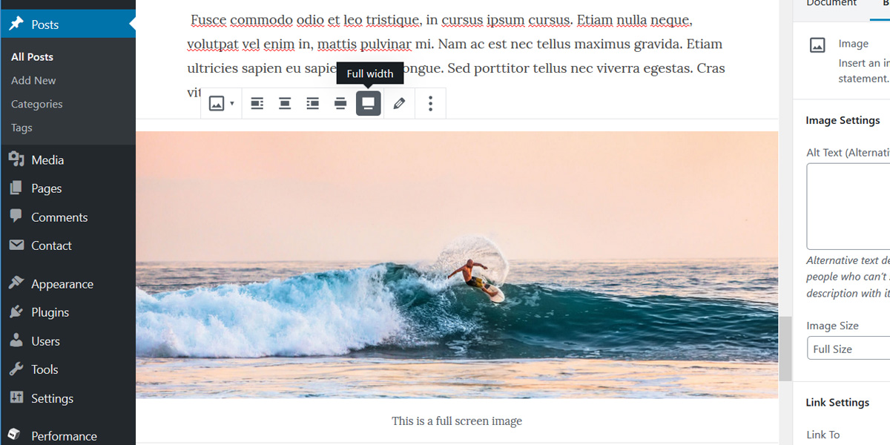The width and height of the screenshot is (890, 445).
Task: Click the Plugins icon in sidebar
Action: click(x=16, y=312)
